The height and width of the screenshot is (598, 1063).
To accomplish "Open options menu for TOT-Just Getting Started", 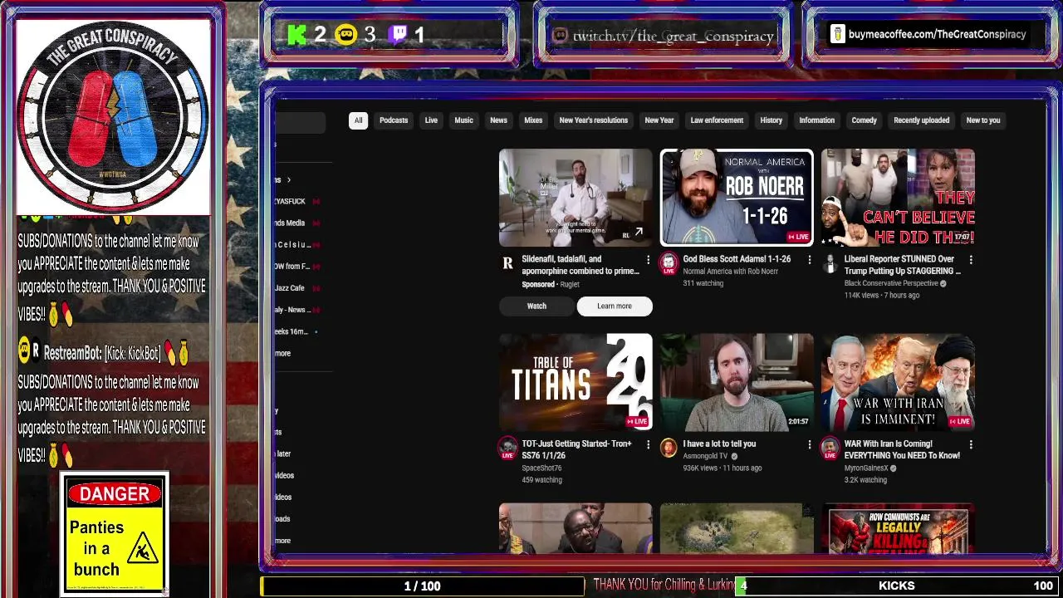I will [648, 445].
